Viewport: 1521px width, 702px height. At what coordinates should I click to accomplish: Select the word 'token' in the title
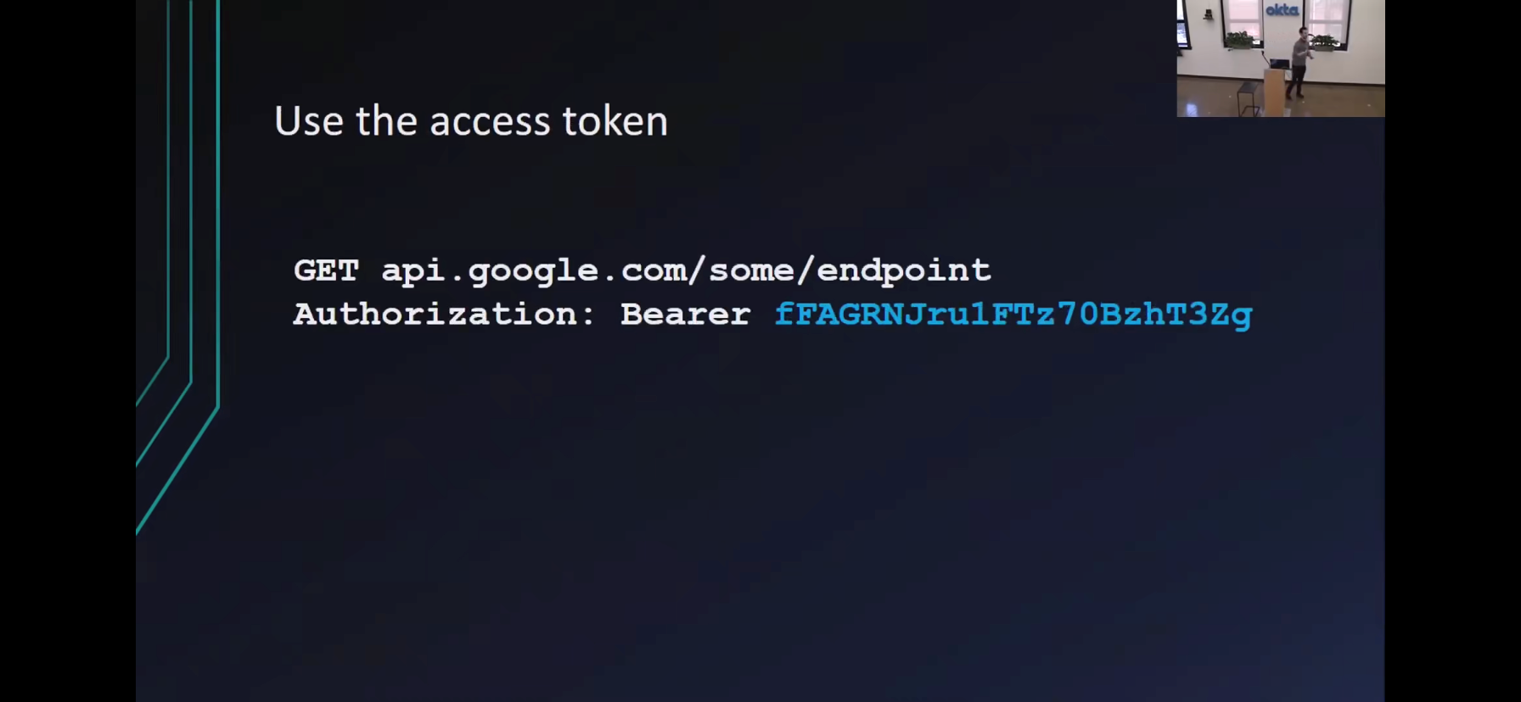[x=615, y=121]
